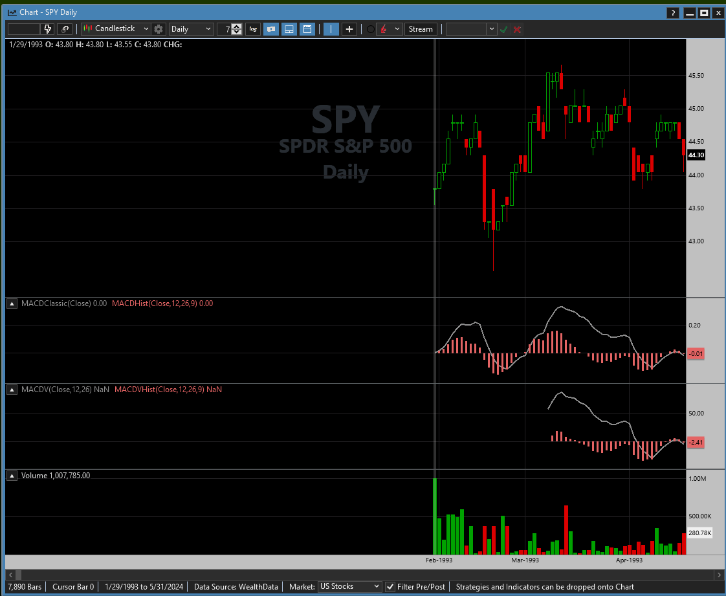The width and height of the screenshot is (726, 596).
Task: Click the 44.30 current price tag
Action: click(x=696, y=155)
